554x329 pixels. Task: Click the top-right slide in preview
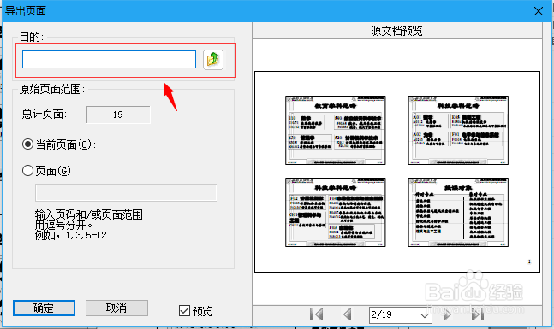coord(458,130)
